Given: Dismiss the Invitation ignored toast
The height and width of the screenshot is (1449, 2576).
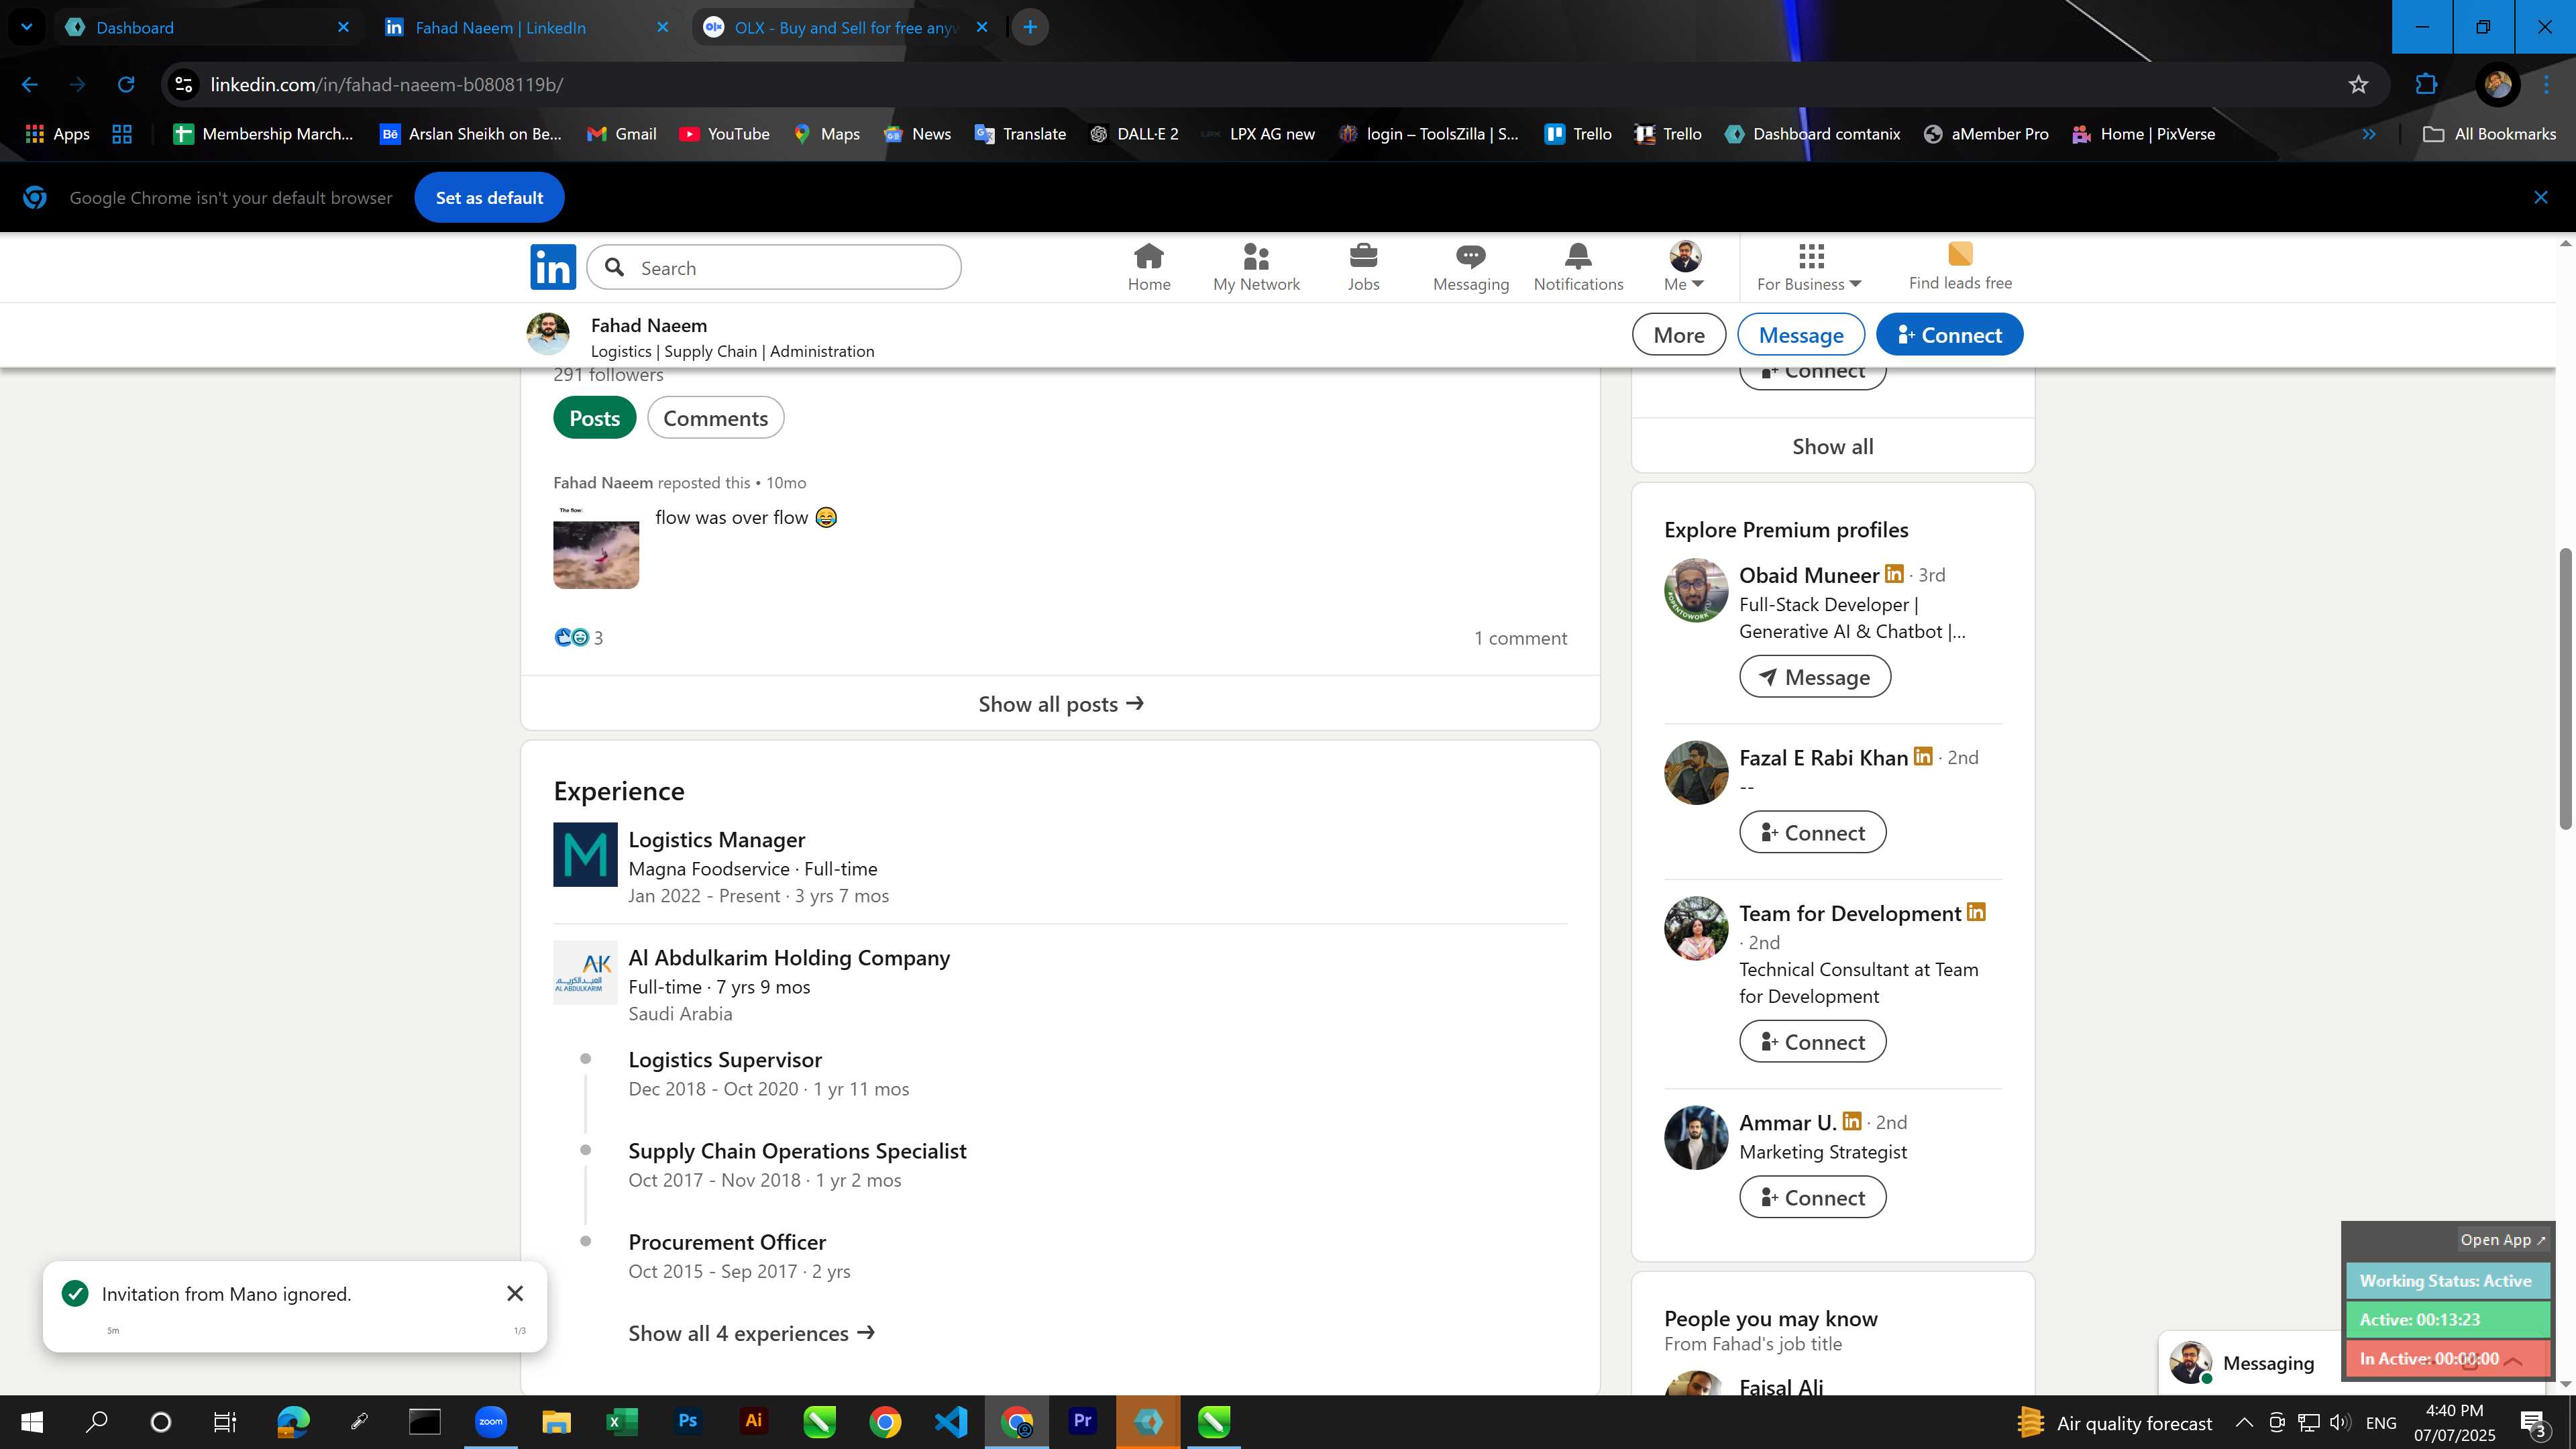Looking at the screenshot, I should pyautogui.click(x=515, y=1293).
